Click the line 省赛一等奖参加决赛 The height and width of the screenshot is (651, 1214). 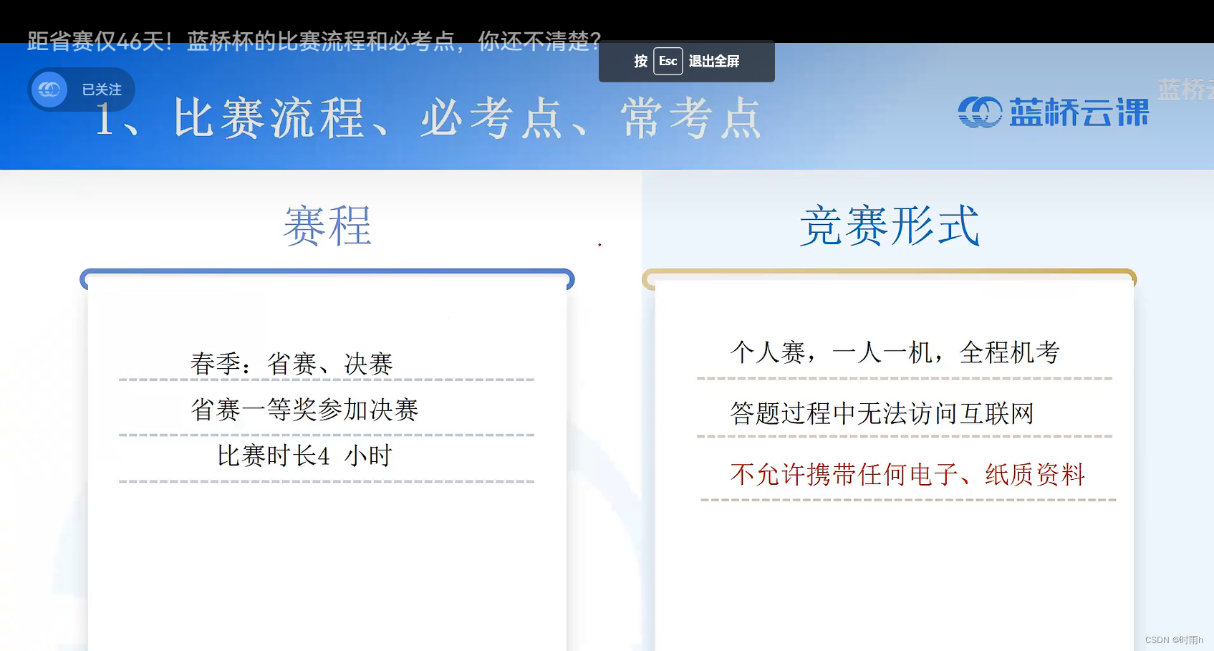click(x=304, y=410)
